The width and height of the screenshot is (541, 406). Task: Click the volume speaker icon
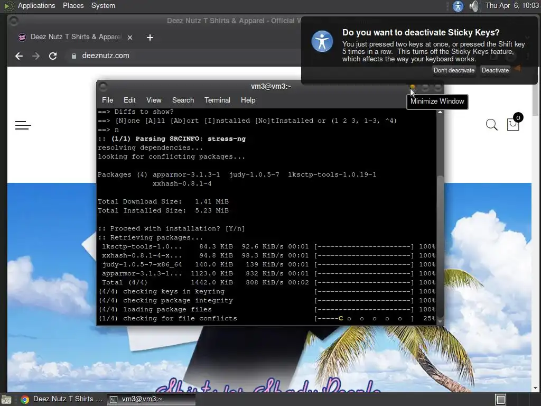[474, 6]
